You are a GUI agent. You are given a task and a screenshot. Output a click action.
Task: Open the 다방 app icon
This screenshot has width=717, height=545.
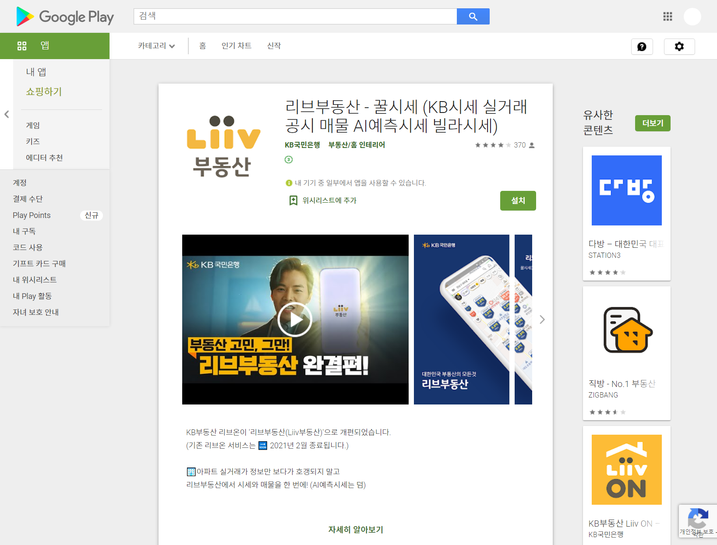click(626, 190)
